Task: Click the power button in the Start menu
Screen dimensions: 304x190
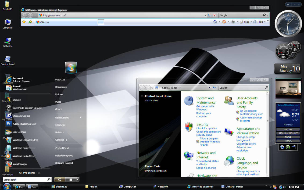Action: [60, 180]
